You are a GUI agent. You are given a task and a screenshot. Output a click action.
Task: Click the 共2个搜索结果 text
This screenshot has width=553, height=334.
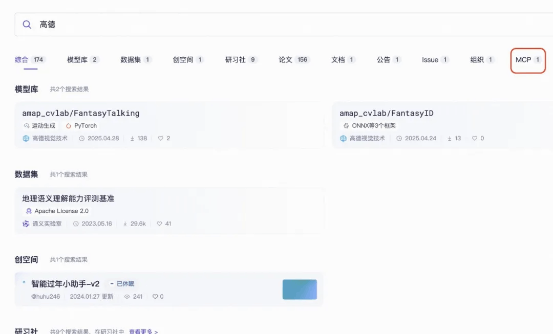pyautogui.click(x=70, y=89)
